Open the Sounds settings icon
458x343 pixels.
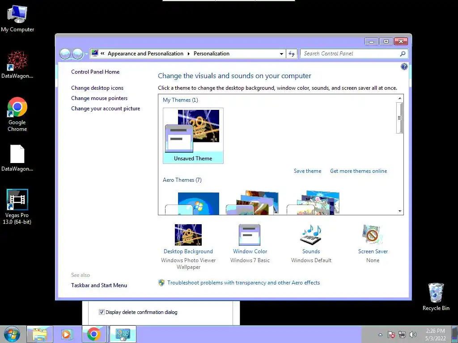[311, 235]
